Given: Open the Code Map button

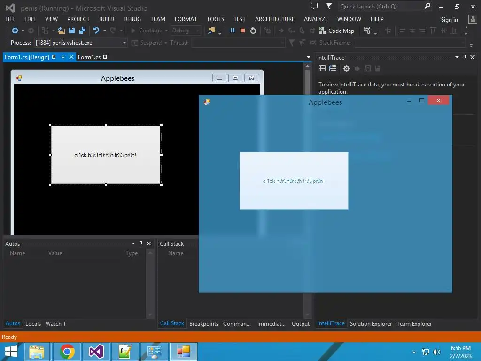Looking at the screenshot, I should pos(337,31).
